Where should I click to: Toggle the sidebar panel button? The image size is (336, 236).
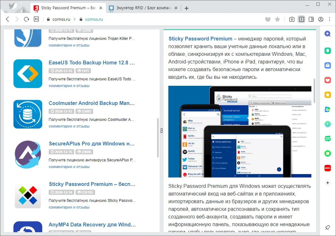pyautogui.click(x=311, y=19)
